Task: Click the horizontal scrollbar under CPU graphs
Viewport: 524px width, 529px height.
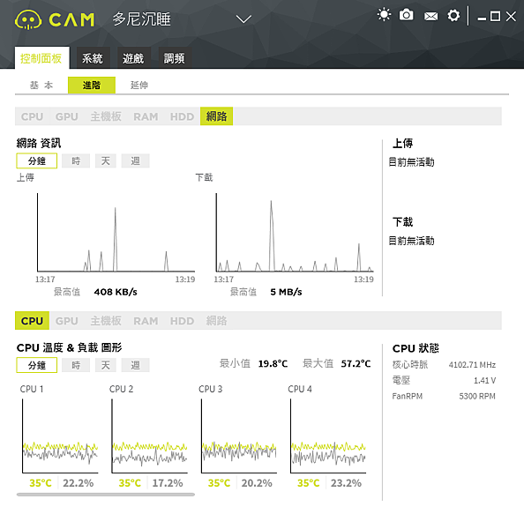Action: point(106,495)
